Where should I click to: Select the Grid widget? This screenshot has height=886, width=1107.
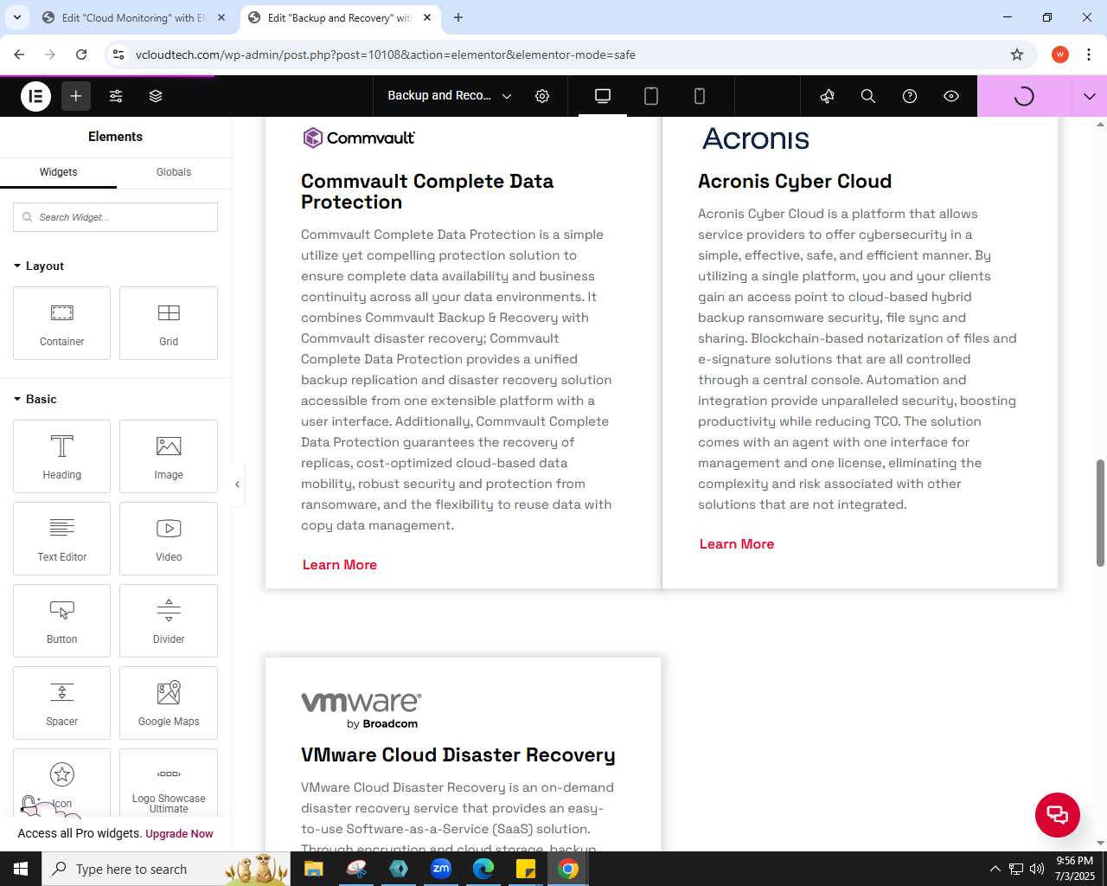(169, 323)
